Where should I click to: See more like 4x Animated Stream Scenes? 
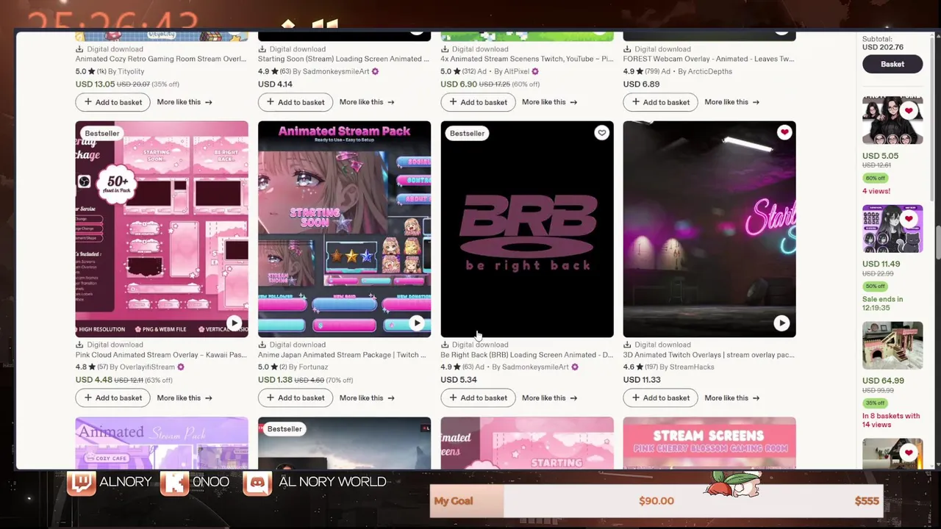549,102
